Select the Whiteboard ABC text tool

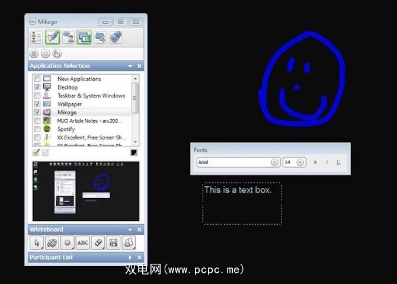[x=82, y=242]
